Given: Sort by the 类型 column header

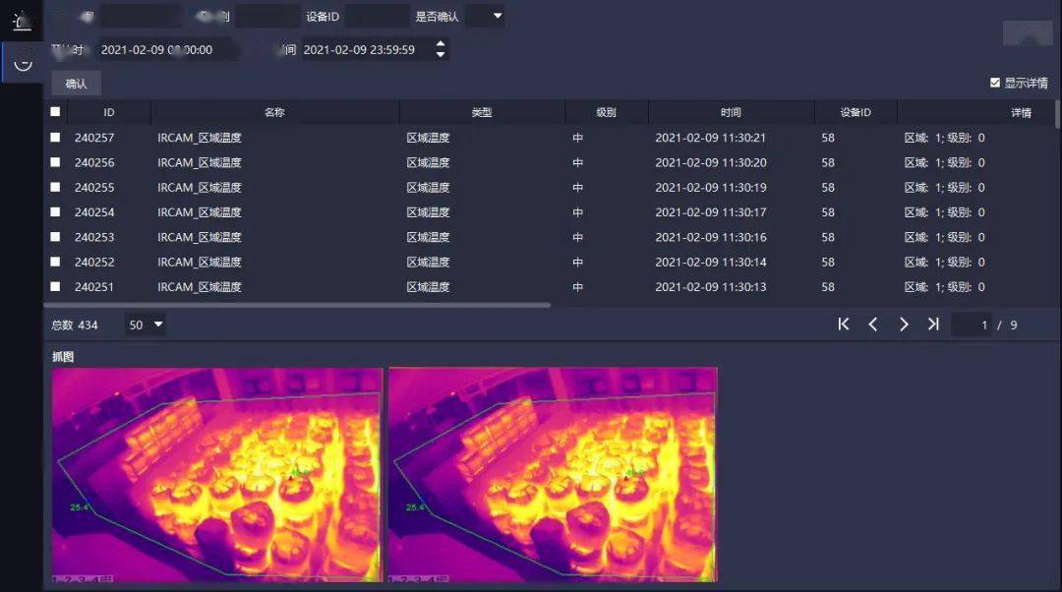Looking at the screenshot, I should pyautogui.click(x=482, y=112).
